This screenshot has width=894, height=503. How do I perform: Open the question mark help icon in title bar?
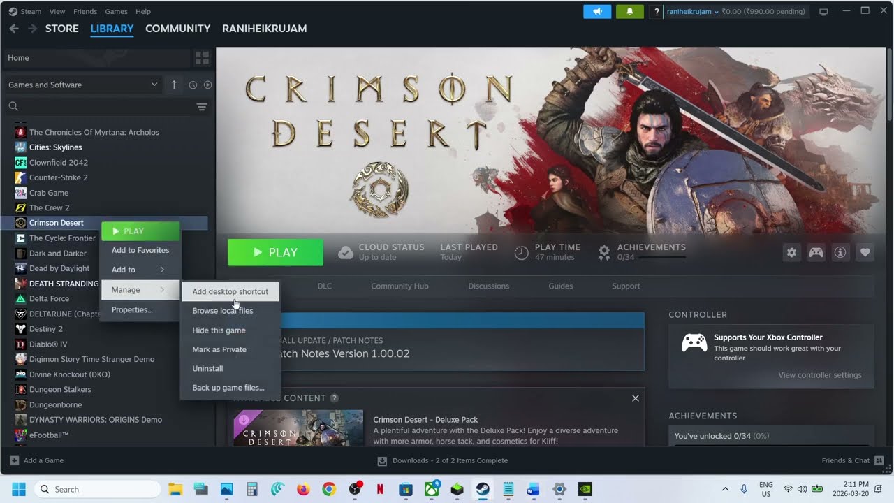click(x=657, y=12)
